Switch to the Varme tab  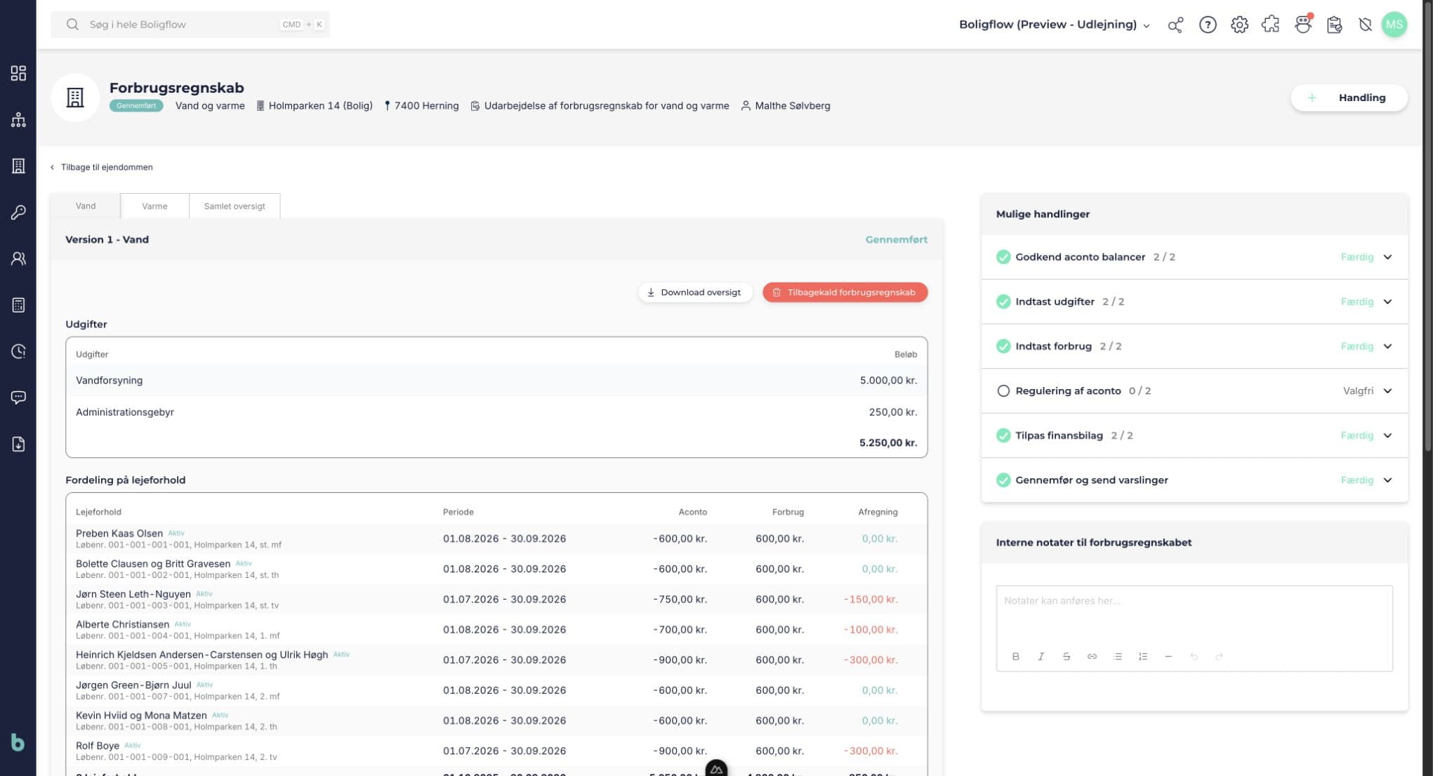(x=154, y=206)
